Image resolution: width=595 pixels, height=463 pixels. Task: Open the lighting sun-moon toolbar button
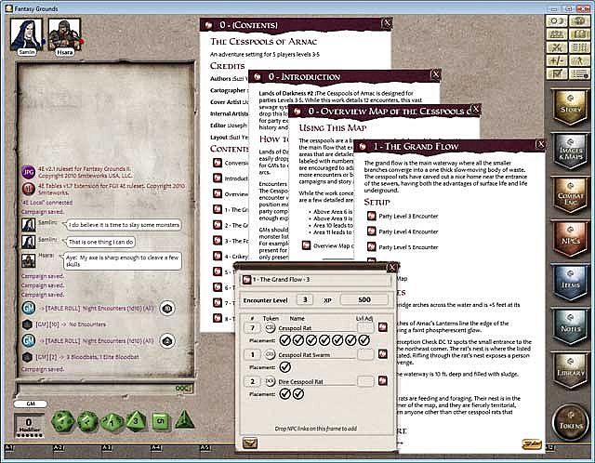pos(557,20)
